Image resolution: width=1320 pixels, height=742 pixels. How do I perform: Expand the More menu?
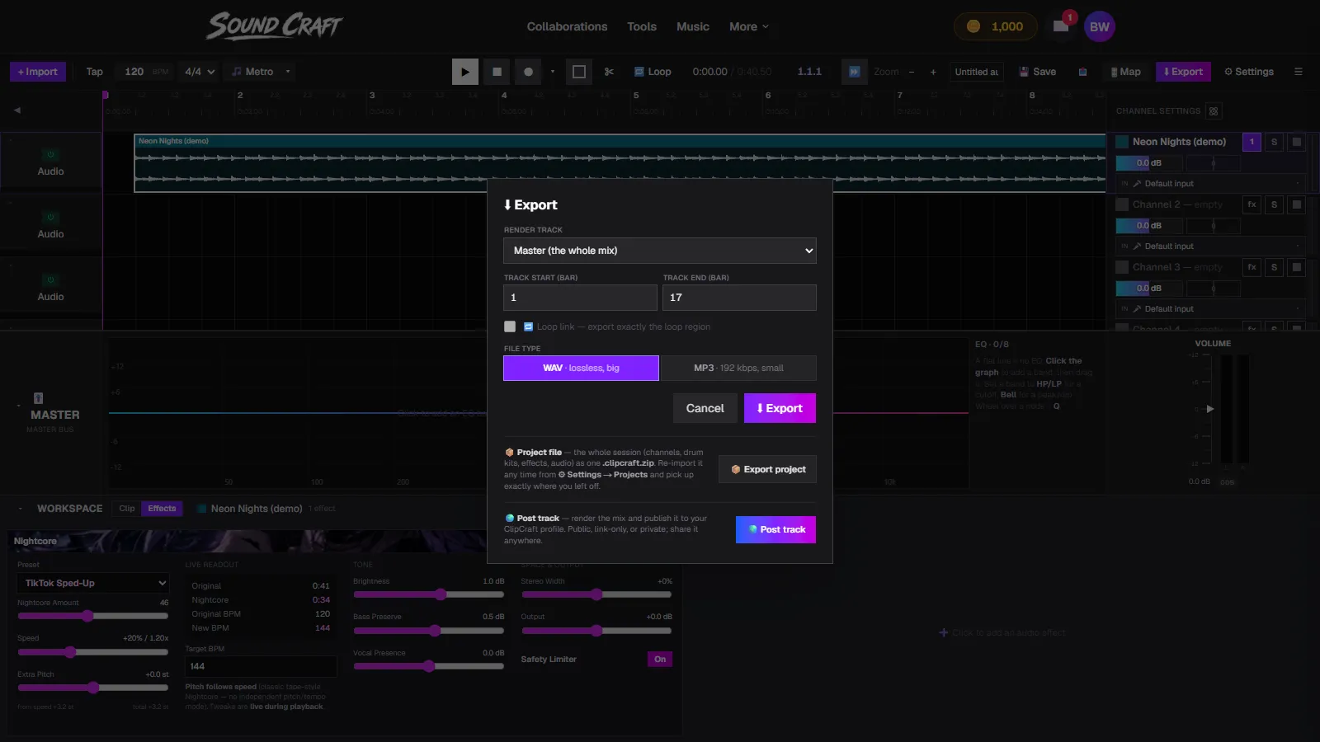[x=749, y=26]
